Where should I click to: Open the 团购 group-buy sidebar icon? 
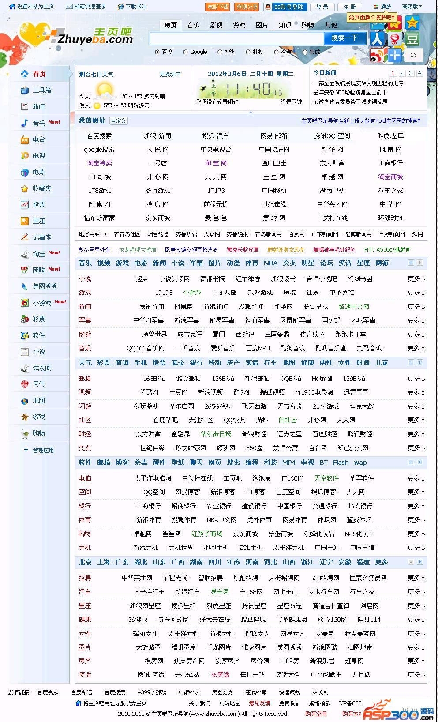[25, 270]
